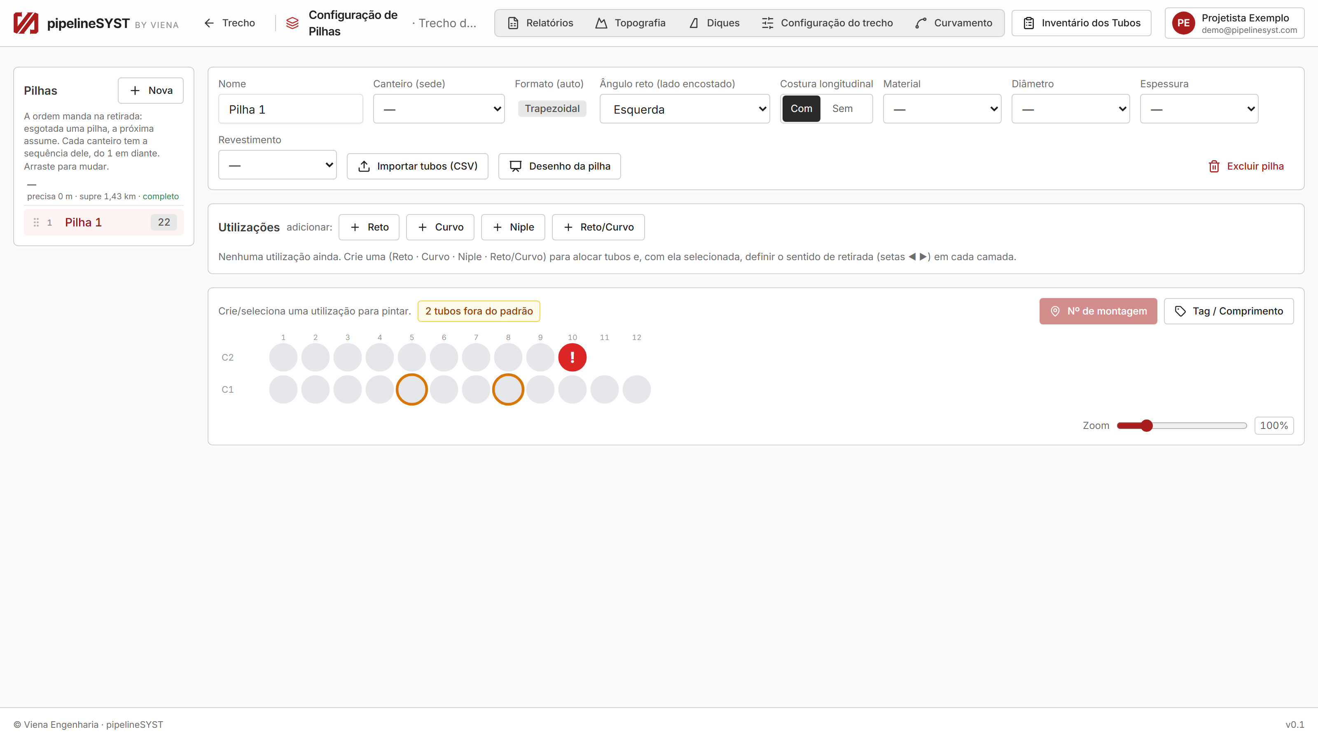Click the Nome field with Pilha 1
Screen dimensions: 1318x741
click(291, 108)
